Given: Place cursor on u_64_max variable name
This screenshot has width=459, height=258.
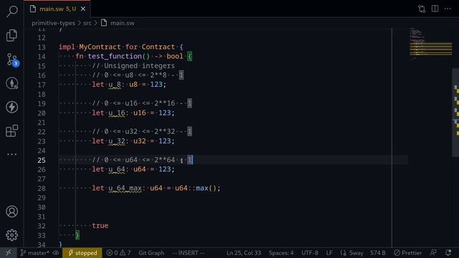Looking at the screenshot, I should point(125,188).
